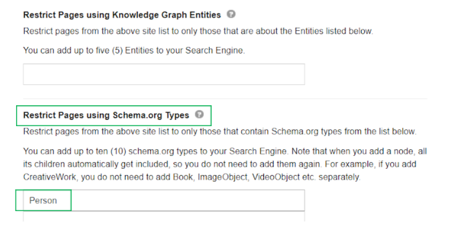This screenshot has height=233, width=456.
Task: Click the partially visible row below Person
Action: pyautogui.click(x=164, y=216)
